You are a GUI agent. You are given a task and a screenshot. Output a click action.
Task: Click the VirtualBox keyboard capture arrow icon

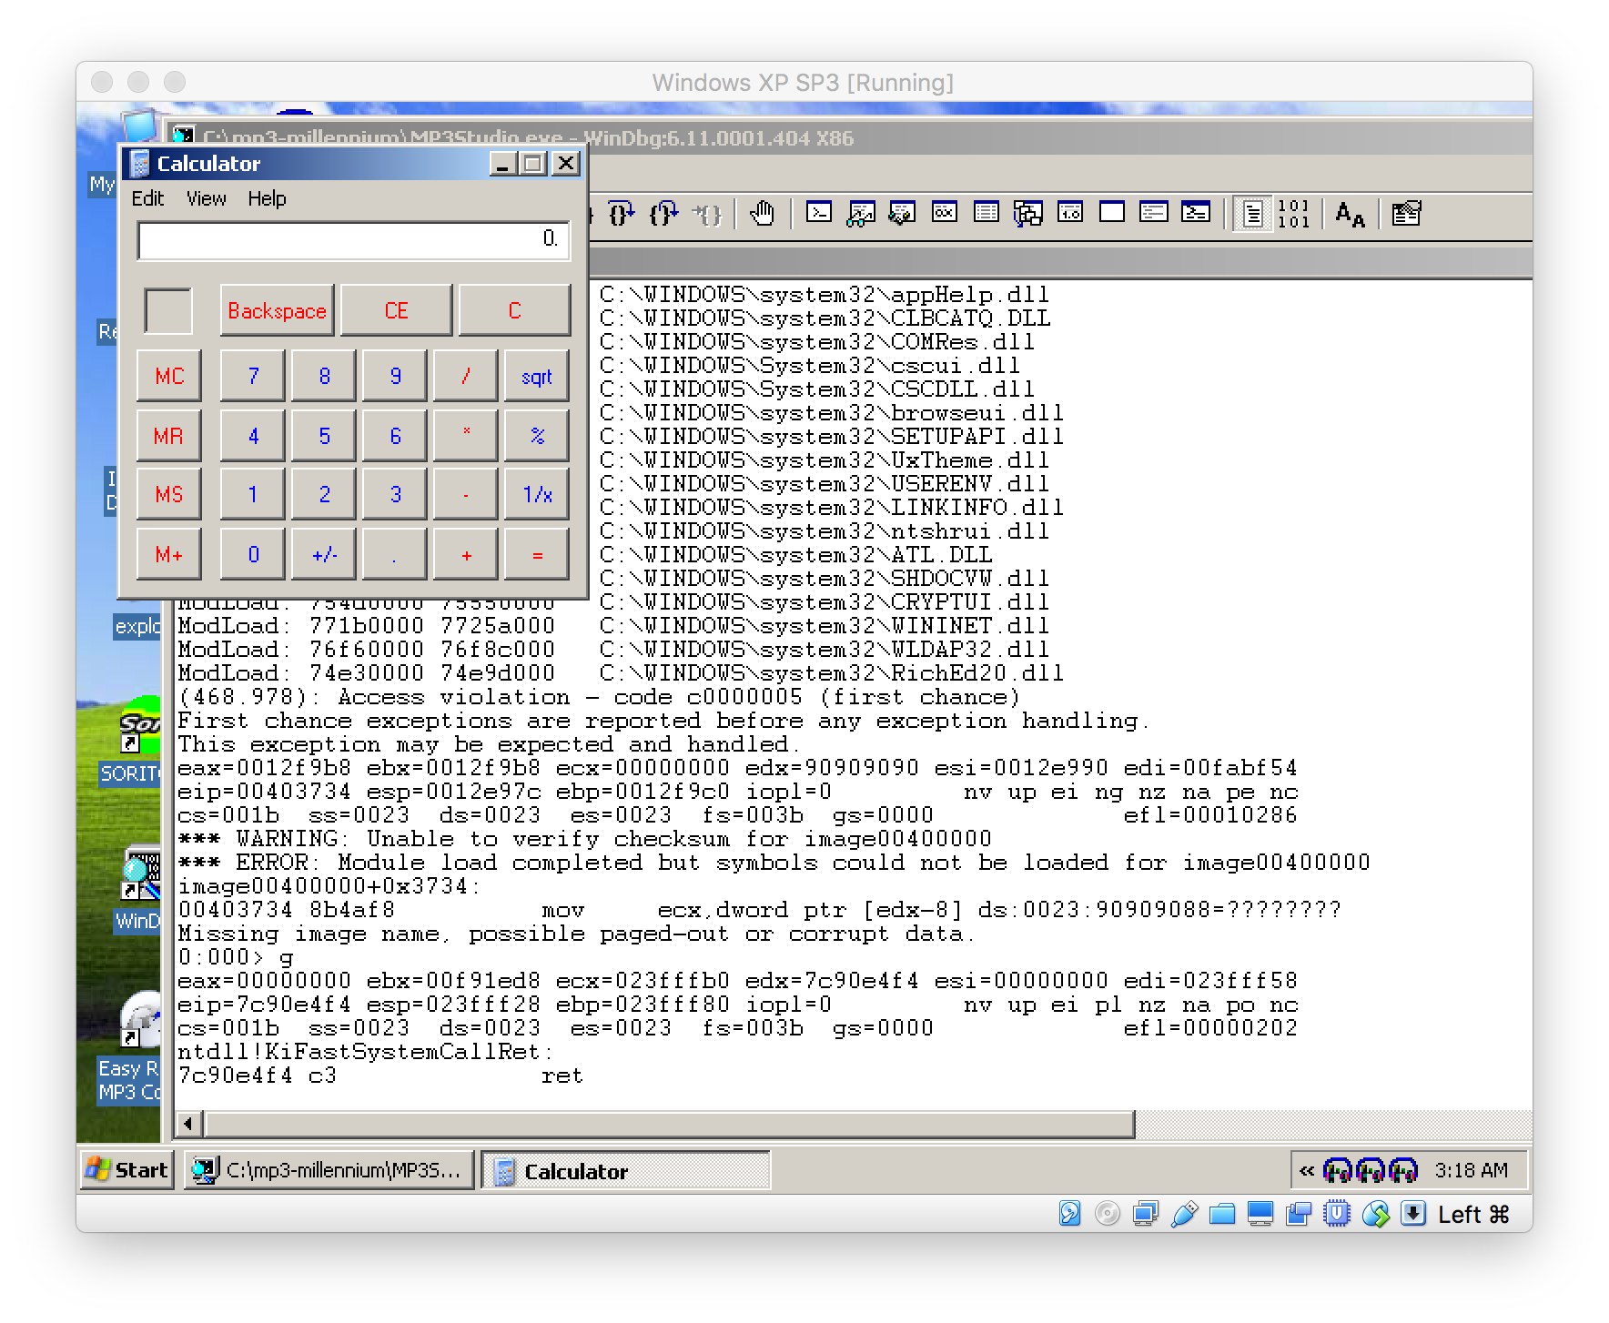click(1413, 1214)
